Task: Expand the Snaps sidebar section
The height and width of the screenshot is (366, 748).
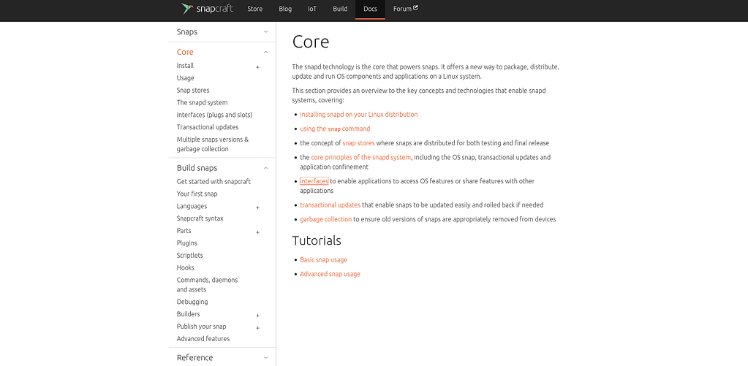Action: 265,32
